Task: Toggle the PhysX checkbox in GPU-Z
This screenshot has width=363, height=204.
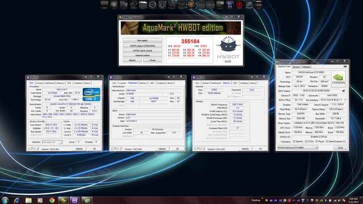Action: coord(316,141)
